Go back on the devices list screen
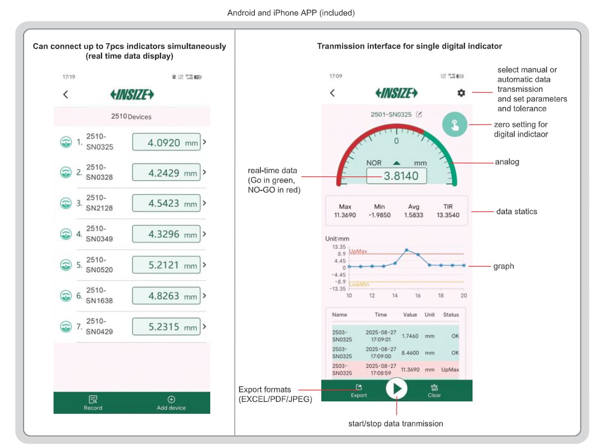 65,95
